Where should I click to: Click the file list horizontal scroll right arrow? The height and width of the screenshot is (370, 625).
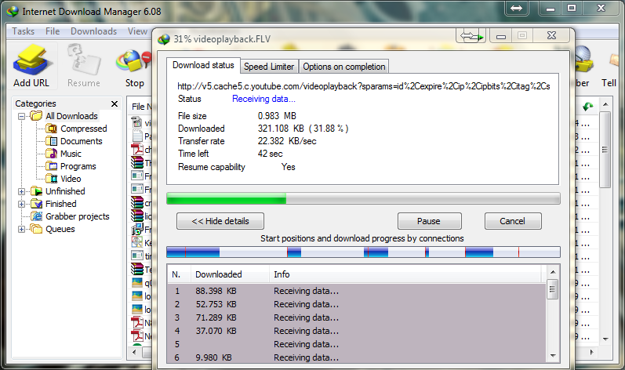tap(591, 352)
